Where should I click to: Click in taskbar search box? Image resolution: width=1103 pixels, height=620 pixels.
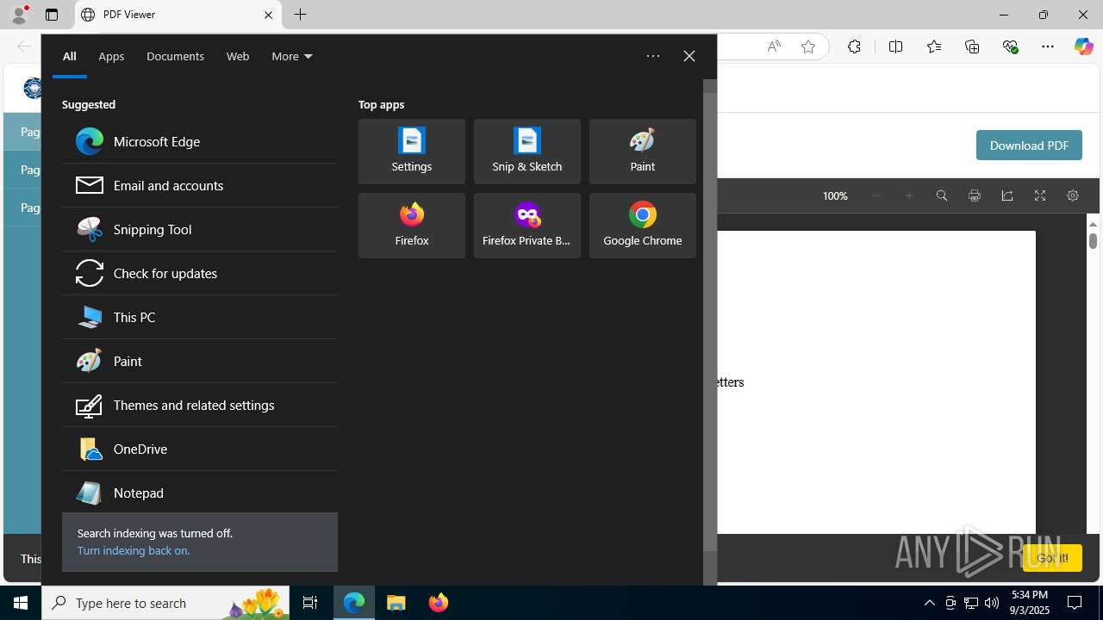[x=165, y=603]
